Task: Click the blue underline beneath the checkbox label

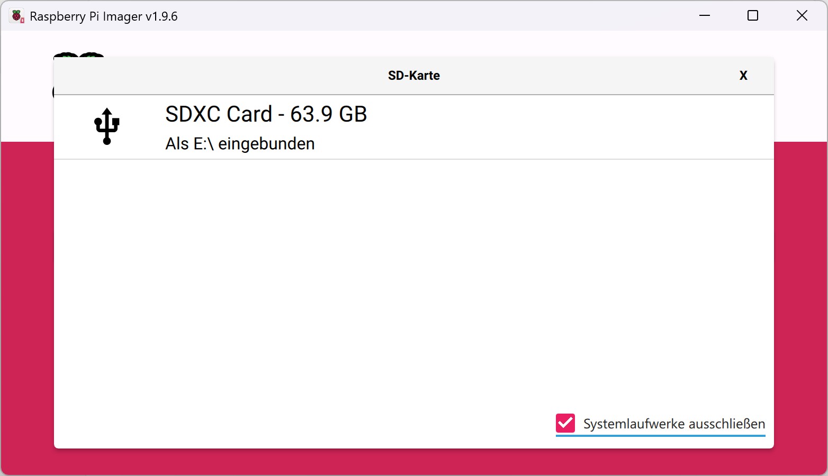Action: coord(660,436)
